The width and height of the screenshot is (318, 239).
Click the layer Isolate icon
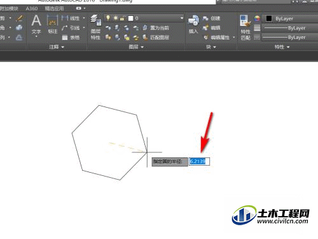point(117,28)
